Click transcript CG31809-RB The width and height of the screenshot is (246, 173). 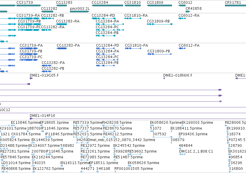(x=158, y=21)
